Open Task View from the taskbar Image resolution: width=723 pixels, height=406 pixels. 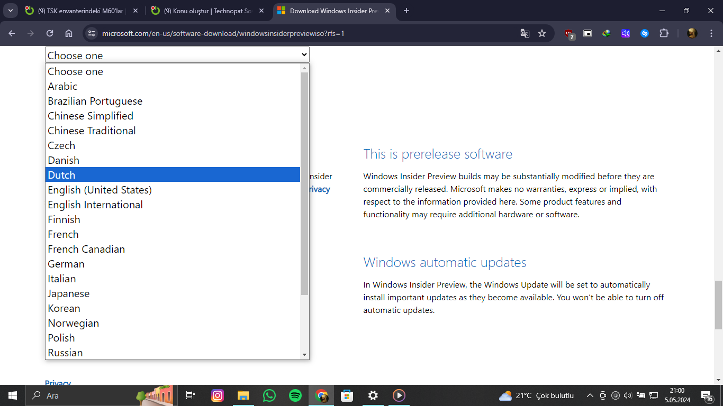[191, 395]
